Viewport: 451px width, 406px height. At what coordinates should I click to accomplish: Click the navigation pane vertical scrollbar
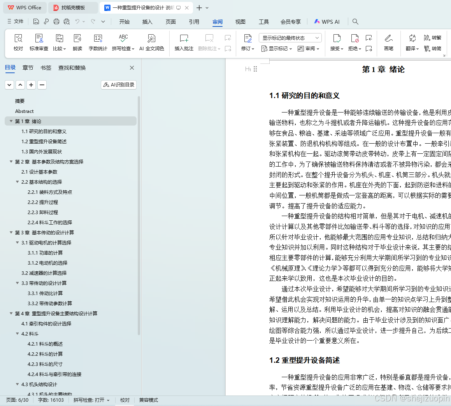139,216
